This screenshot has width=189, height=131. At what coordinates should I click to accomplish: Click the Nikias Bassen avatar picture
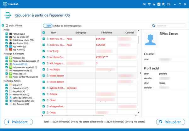click(150, 40)
